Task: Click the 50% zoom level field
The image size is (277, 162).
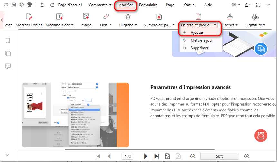Action: pyautogui.click(x=220, y=156)
